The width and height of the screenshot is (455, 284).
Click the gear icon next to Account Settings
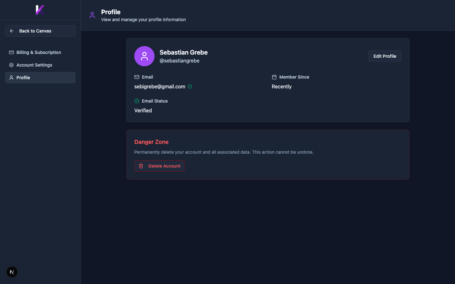point(11,65)
